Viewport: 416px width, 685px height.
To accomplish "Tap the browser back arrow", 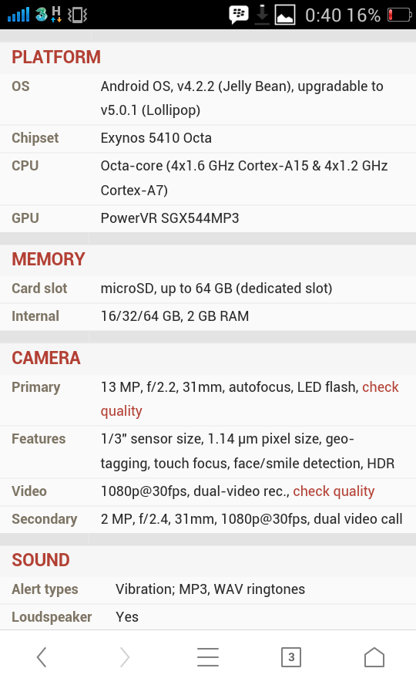I will point(42,657).
